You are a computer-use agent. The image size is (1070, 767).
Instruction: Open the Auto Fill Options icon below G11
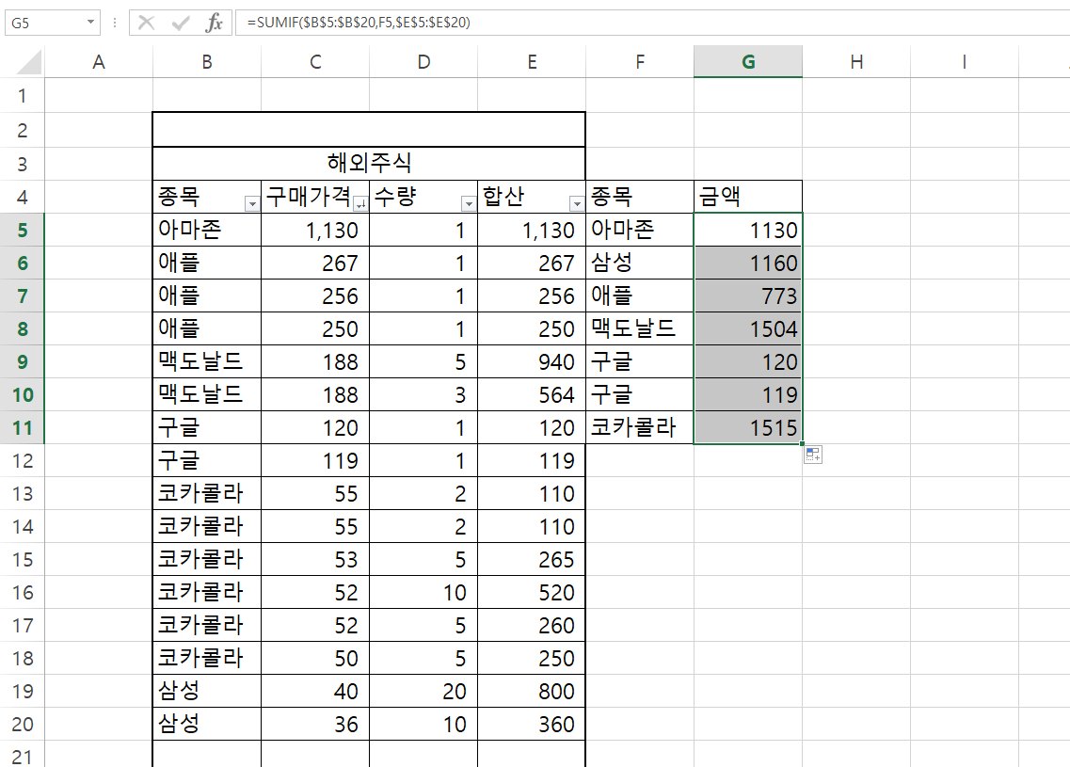click(x=813, y=455)
